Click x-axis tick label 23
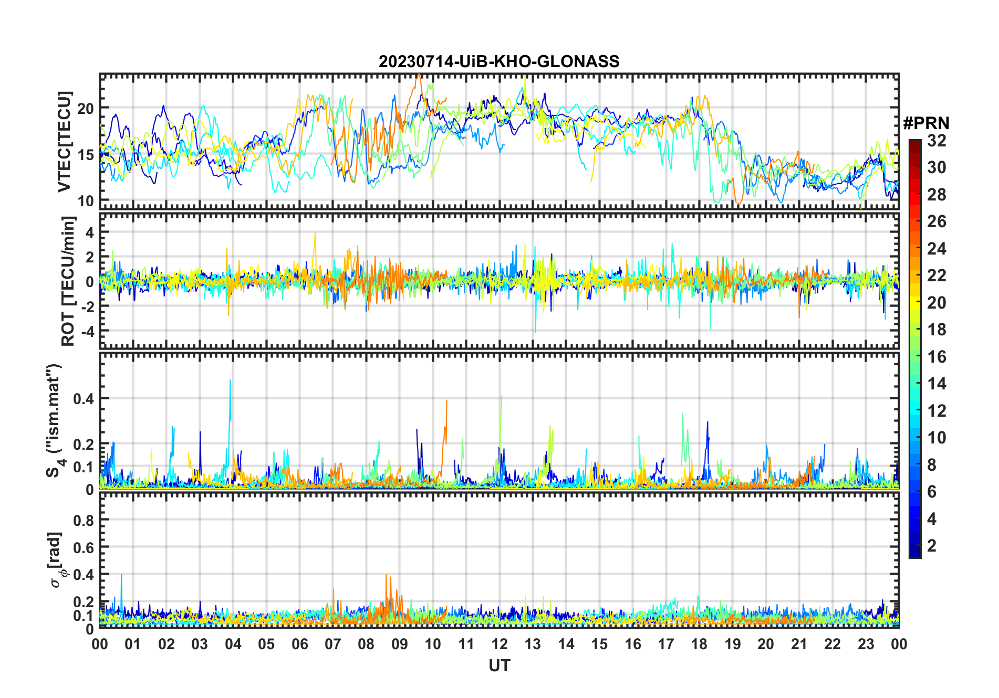Viewport: 999px width, 698px height. [x=866, y=644]
